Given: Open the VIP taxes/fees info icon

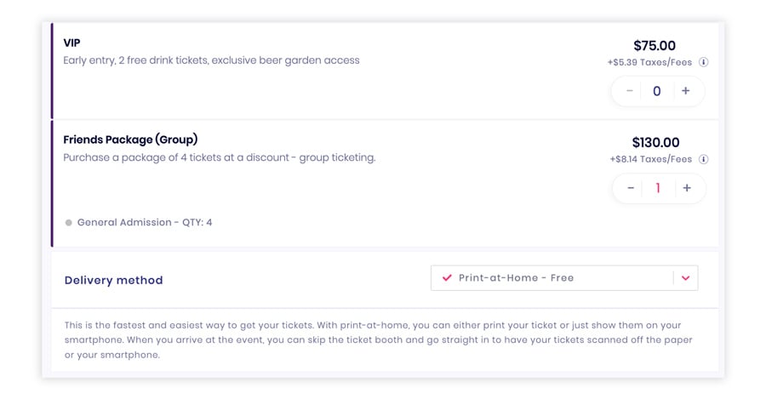Looking at the screenshot, I should click(704, 62).
